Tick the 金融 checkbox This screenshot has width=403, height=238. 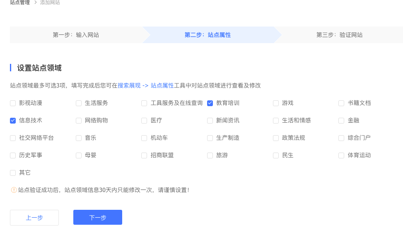click(341, 121)
